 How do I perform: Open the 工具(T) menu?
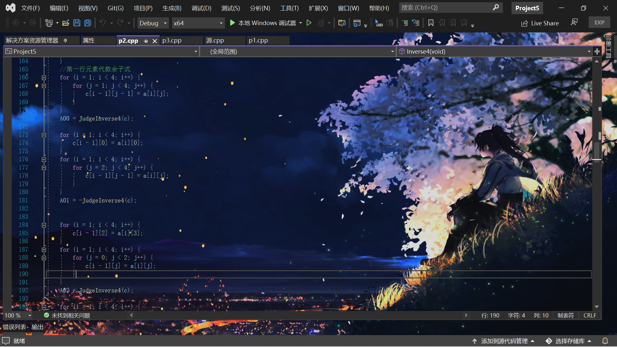[289, 8]
